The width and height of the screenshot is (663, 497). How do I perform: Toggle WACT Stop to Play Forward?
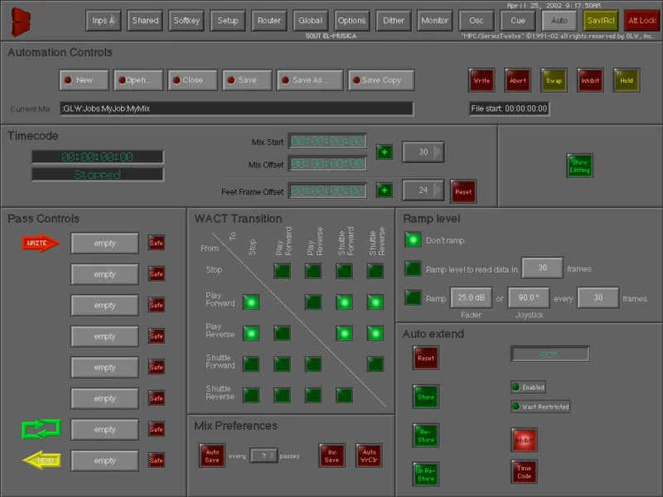pyautogui.click(x=283, y=272)
